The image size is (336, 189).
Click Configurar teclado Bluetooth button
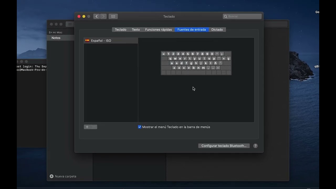coord(224,146)
